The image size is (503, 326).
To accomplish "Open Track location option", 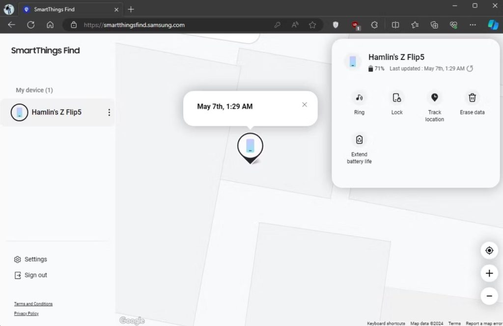I will 434,98.
